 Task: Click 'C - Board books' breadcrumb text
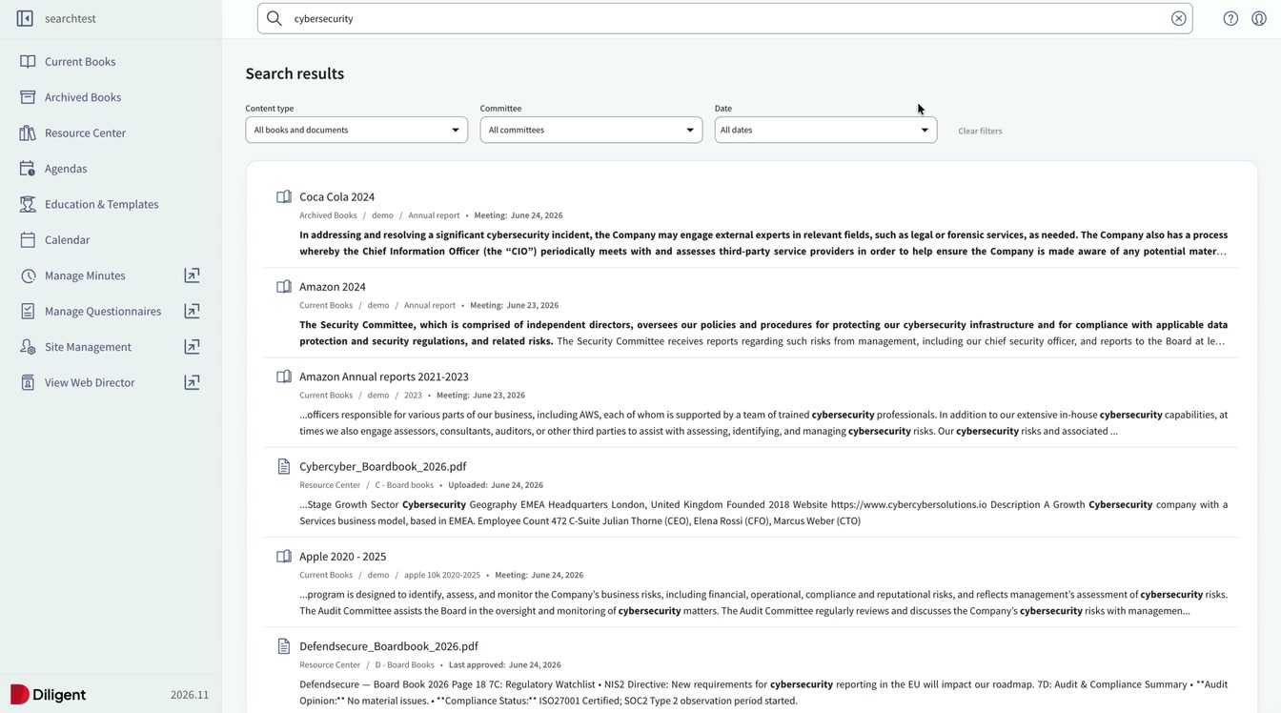tap(404, 485)
